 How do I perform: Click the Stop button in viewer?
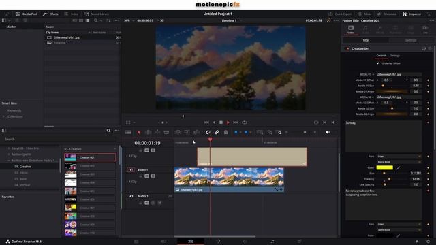[x=221, y=122]
